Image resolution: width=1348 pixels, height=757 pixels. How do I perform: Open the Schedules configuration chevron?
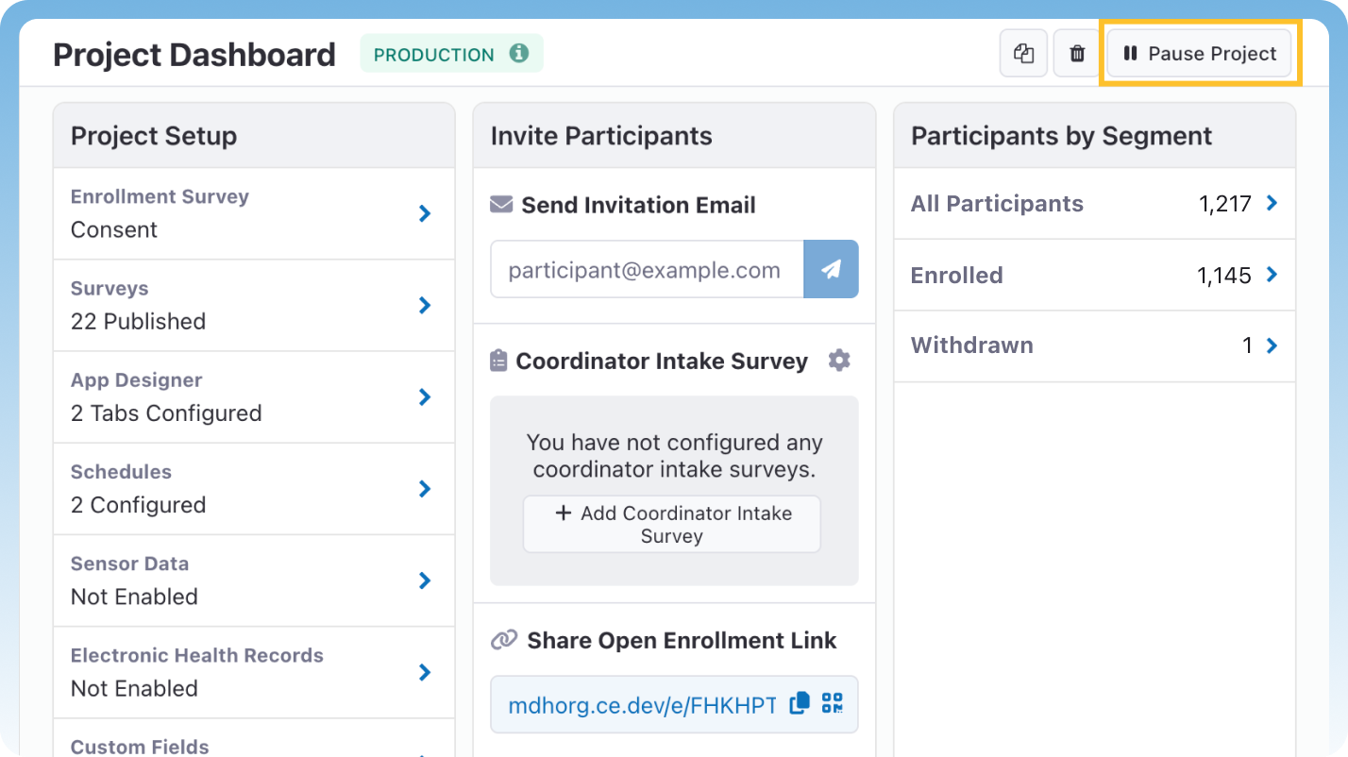coord(424,488)
